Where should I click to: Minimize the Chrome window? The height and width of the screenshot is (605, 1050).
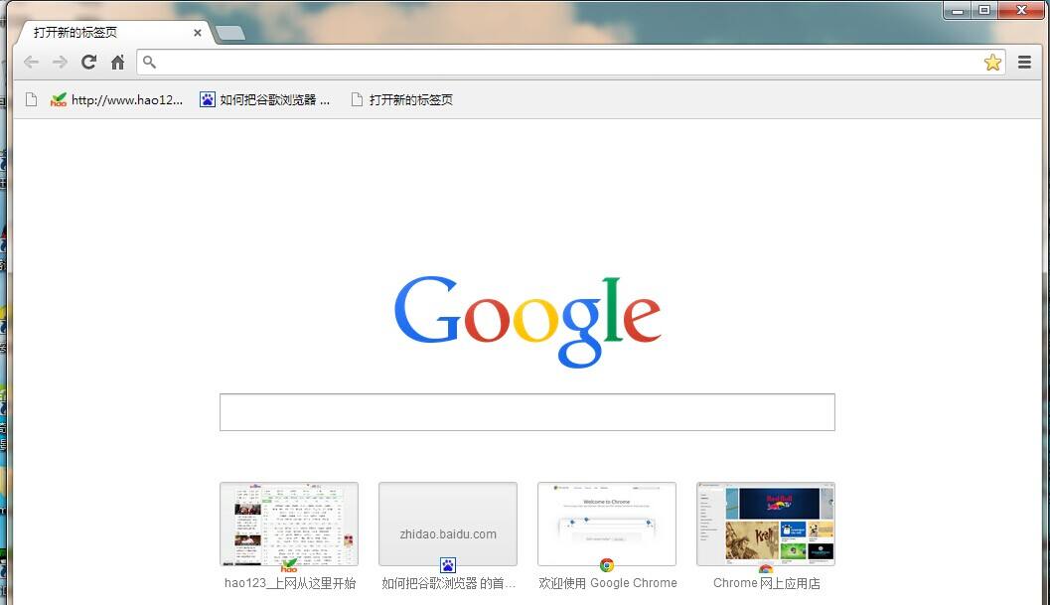pyautogui.click(x=958, y=10)
